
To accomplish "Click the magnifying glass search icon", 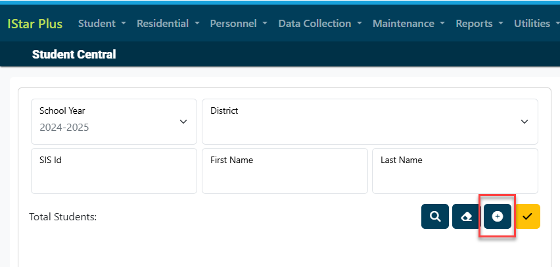I will tap(434, 216).
